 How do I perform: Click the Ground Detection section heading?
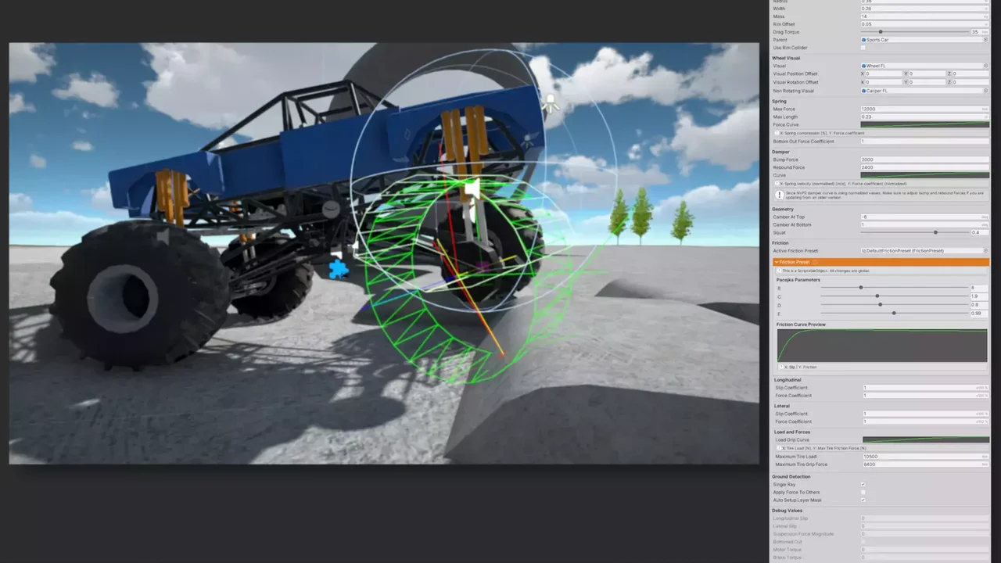point(791,476)
